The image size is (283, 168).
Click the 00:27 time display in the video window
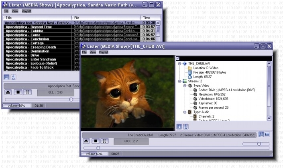click(131, 141)
